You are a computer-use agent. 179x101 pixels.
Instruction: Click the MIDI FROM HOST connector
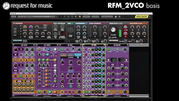(70, 31)
